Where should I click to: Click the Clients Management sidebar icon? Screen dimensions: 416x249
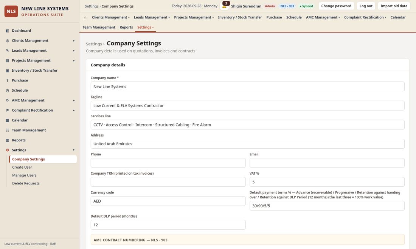pos(8,41)
